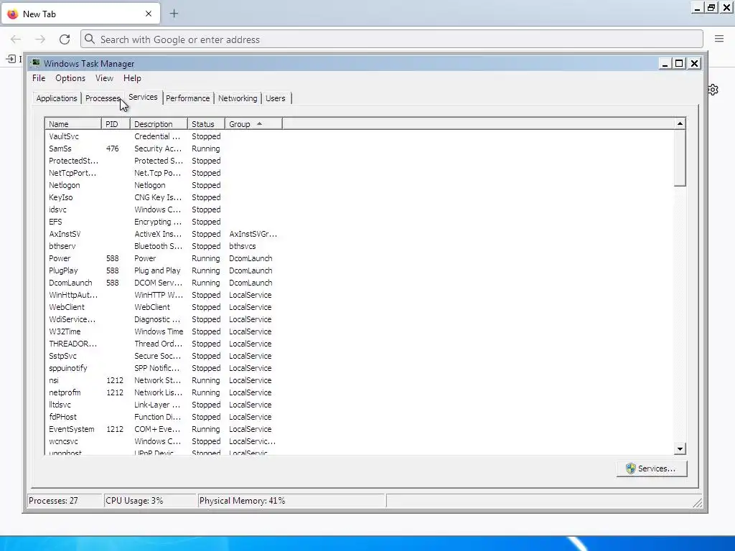
Task: Click the scrollbar down arrow in services list
Action: point(680,449)
